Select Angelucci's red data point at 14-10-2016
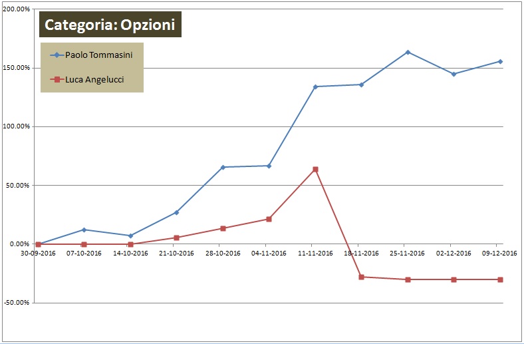The image size is (524, 344). [x=130, y=244]
